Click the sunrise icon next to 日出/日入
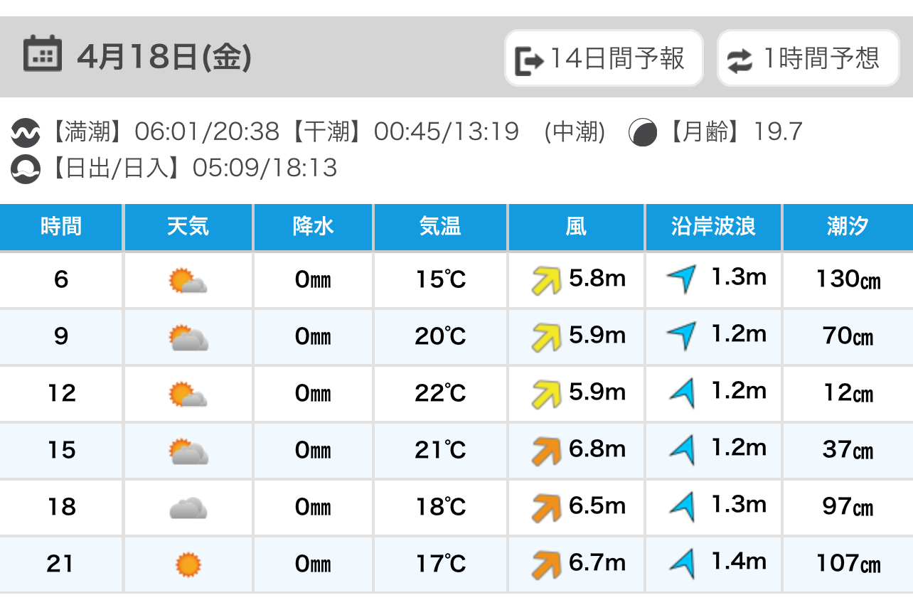Image resolution: width=913 pixels, height=600 pixels. pyautogui.click(x=25, y=169)
